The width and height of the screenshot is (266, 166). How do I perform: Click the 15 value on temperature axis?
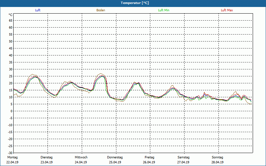pos(11,90)
